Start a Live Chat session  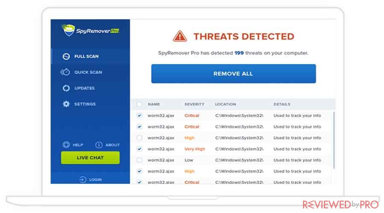point(90,158)
